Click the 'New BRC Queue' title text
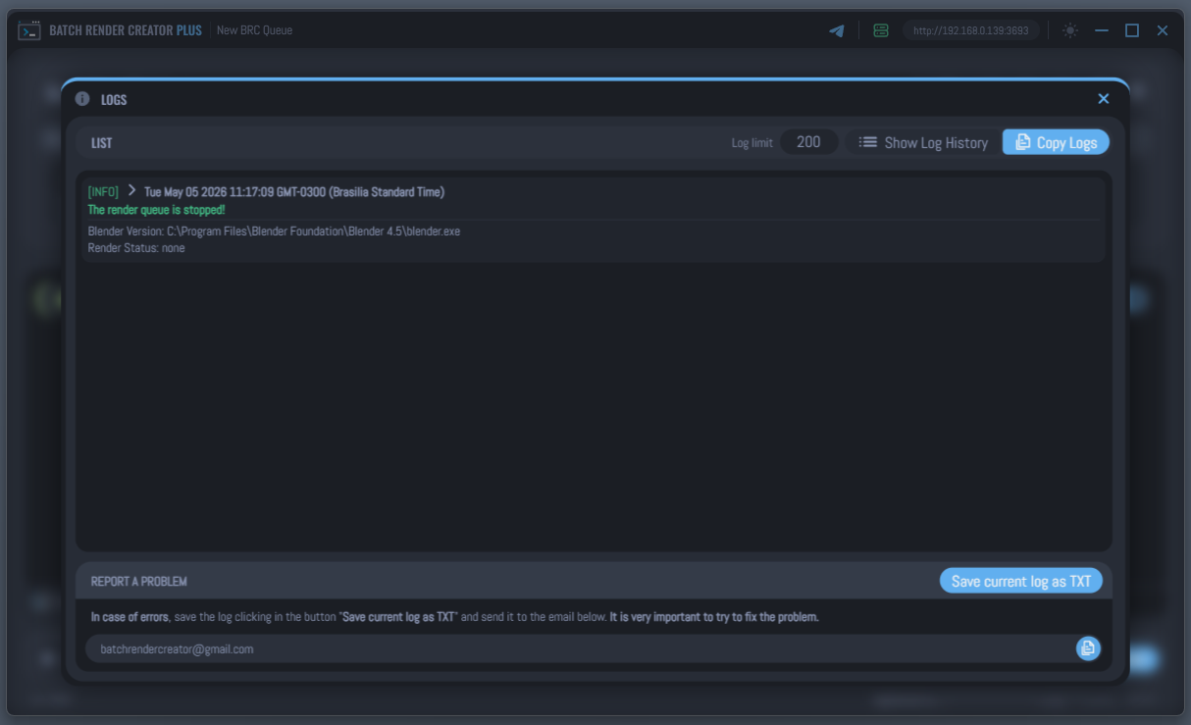The image size is (1191, 725). (x=254, y=30)
